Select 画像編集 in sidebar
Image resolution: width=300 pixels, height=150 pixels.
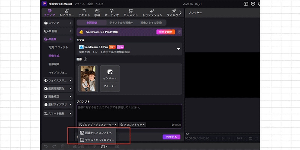click(x=54, y=64)
